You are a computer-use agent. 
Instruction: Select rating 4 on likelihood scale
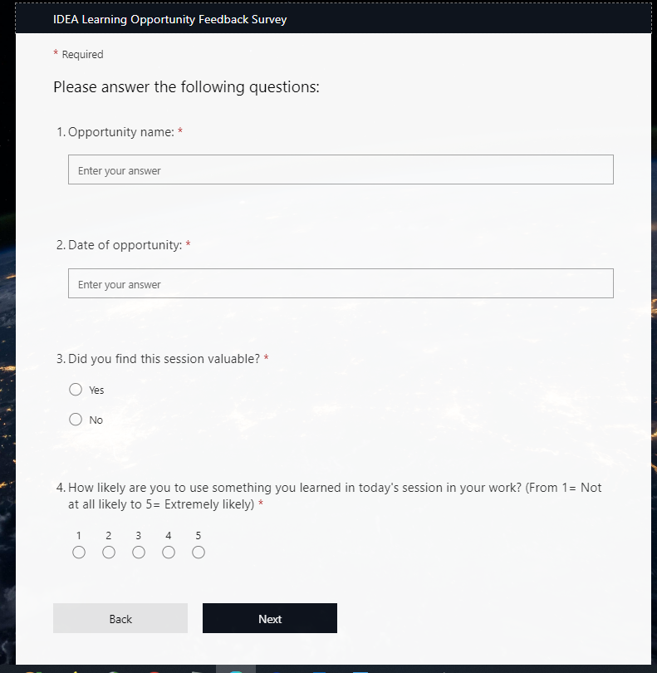pyautogui.click(x=169, y=553)
